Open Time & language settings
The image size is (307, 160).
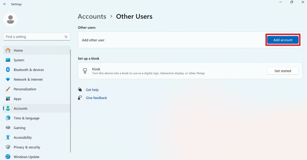36,118
